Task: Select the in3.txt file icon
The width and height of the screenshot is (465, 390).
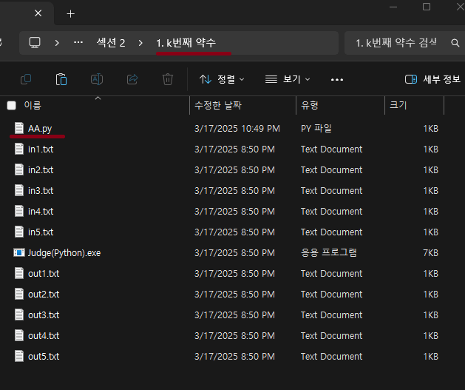Action: (x=19, y=190)
